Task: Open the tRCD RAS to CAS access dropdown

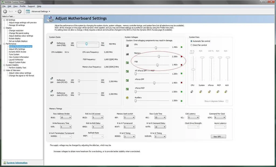Action: [x=98, y=117]
